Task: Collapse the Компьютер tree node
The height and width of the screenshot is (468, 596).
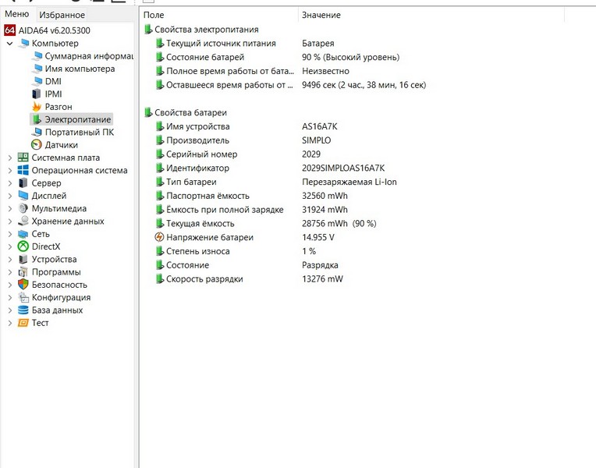Action: [9, 44]
